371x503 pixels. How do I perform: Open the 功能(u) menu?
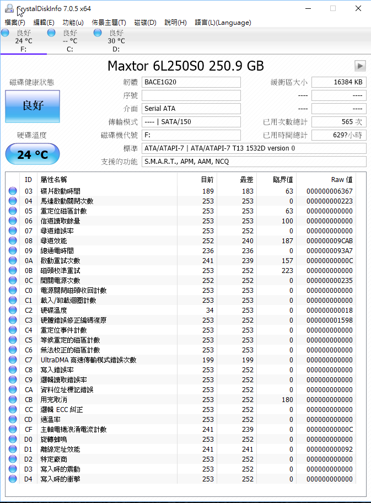coord(73,23)
